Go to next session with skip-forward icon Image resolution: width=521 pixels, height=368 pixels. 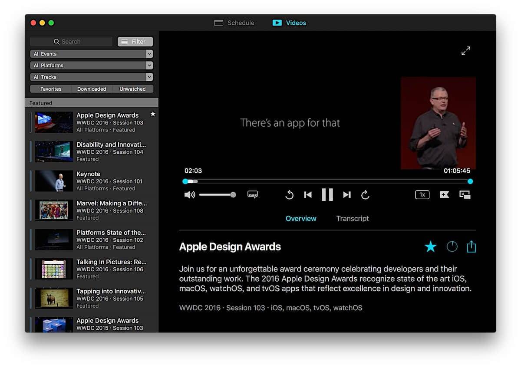coord(346,195)
